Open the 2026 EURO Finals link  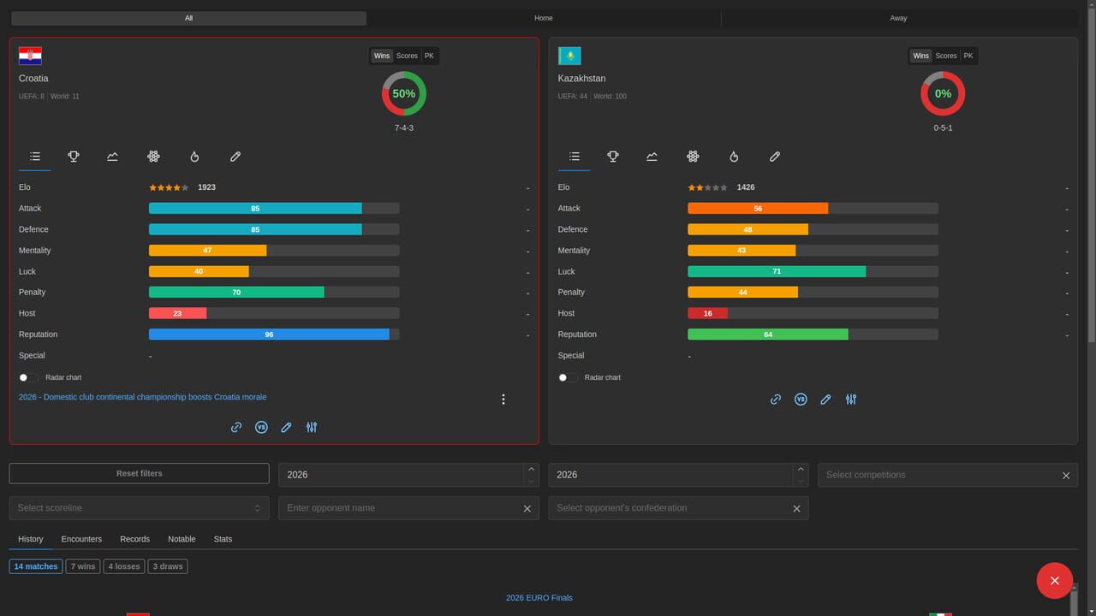coord(539,597)
